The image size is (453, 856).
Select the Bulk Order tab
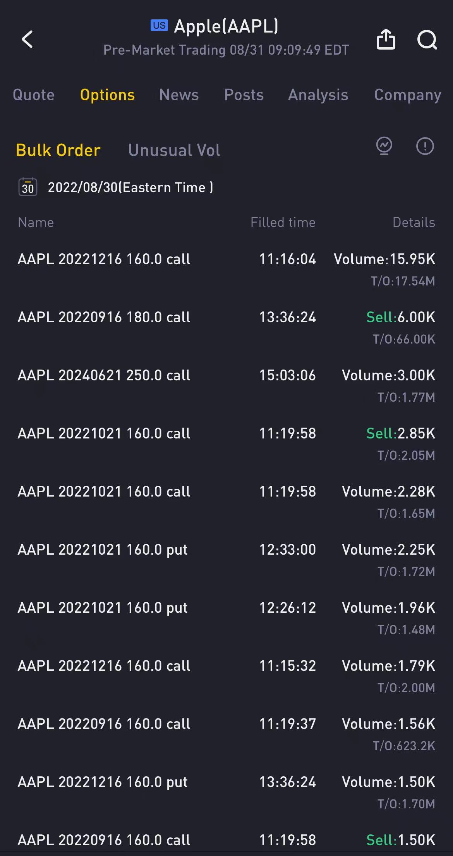coord(58,150)
